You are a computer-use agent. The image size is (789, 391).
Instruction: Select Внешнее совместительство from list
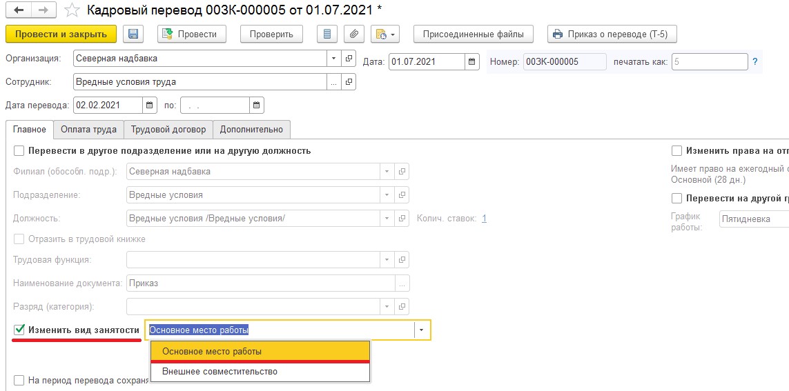click(260, 372)
